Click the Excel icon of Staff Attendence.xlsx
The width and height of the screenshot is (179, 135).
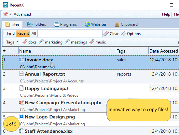(21, 131)
